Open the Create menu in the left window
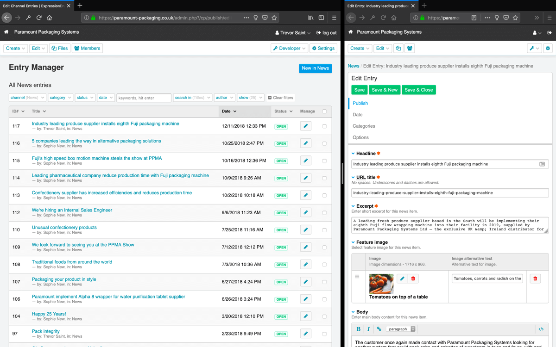Image resolution: width=556 pixels, height=347 pixels. 16,48
